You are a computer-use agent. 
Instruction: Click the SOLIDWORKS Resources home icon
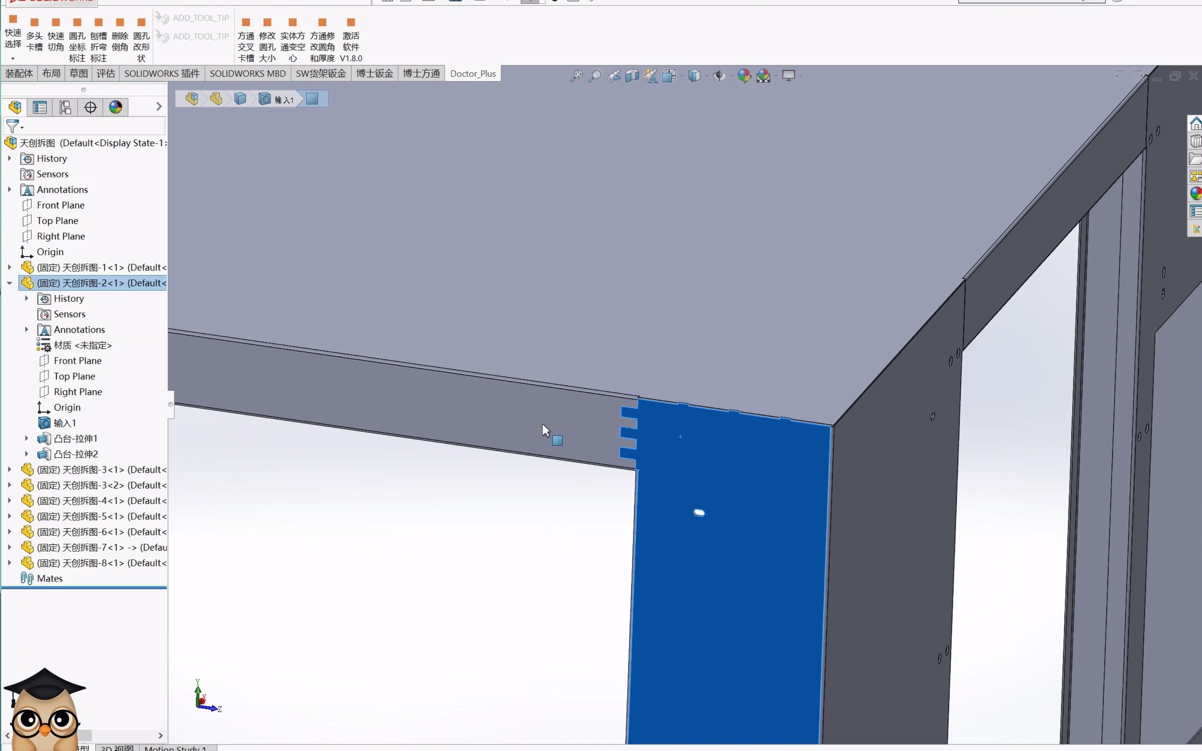point(1195,124)
